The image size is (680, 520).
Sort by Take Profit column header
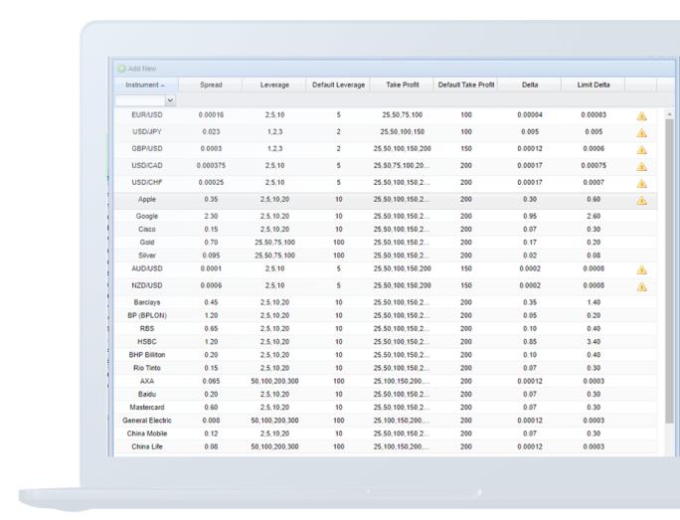pos(402,85)
